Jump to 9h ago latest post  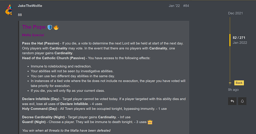tap(233, 90)
